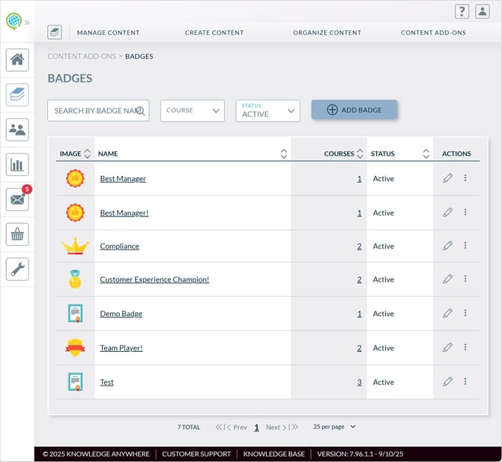The width and height of the screenshot is (502, 462).
Task: Jump to first page double-arrow
Action: click(220, 427)
